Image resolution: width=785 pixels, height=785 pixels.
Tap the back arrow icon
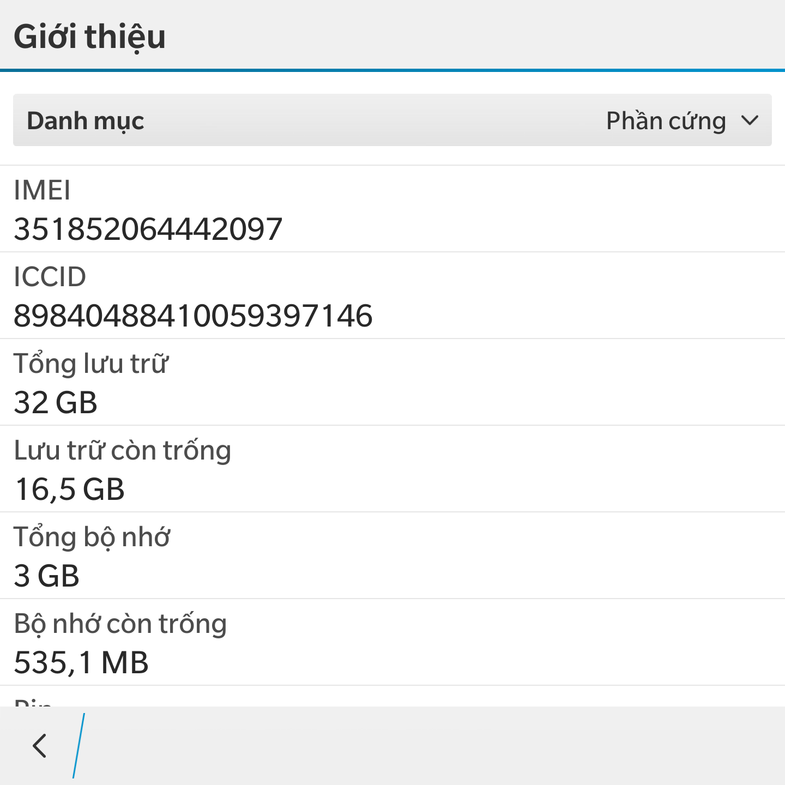pos(39,745)
